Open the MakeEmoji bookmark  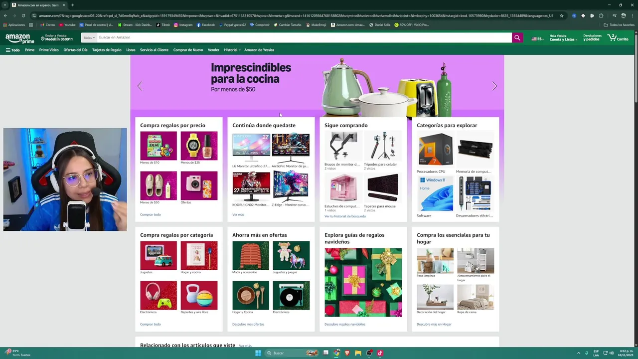click(x=317, y=25)
